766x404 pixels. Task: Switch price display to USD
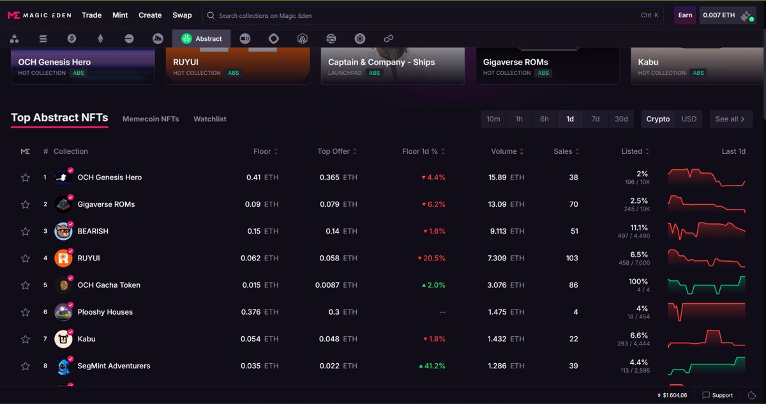(689, 119)
